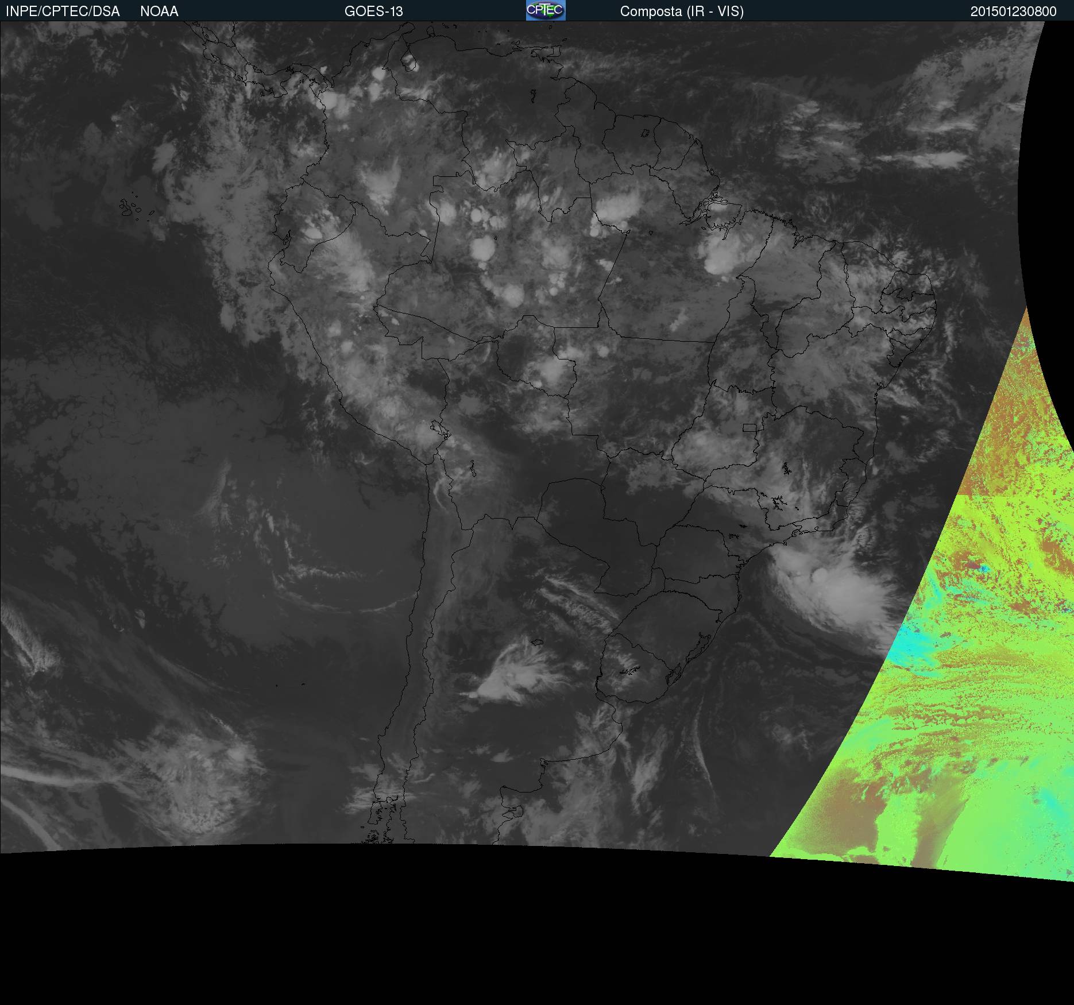Click the 201501230800 timestamp
This screenshot has height=1005, width=1074.
(x=1014, y=11)
